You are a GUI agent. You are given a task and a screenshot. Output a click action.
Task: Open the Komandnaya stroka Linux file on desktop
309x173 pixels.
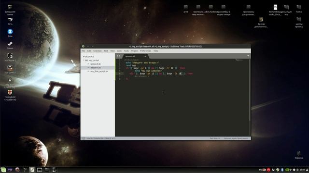[x=275, y=10]
